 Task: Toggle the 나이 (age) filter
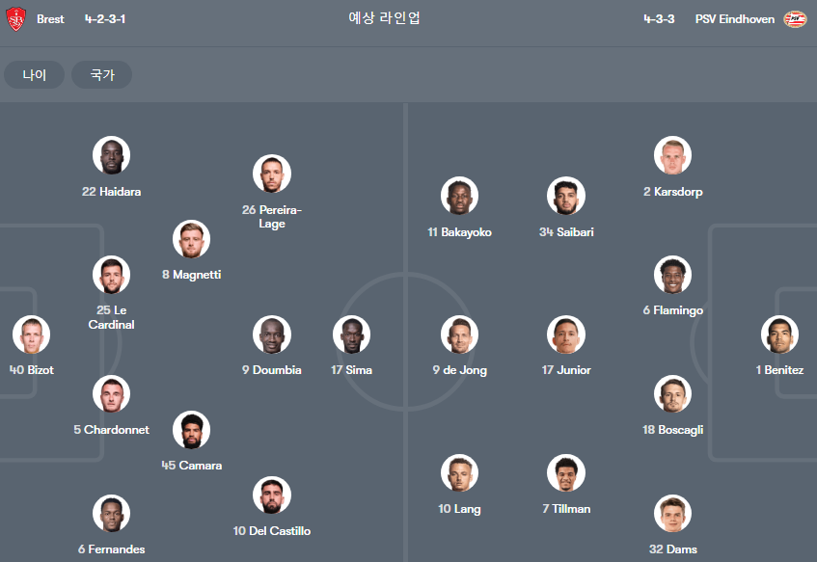coord(35,75)
